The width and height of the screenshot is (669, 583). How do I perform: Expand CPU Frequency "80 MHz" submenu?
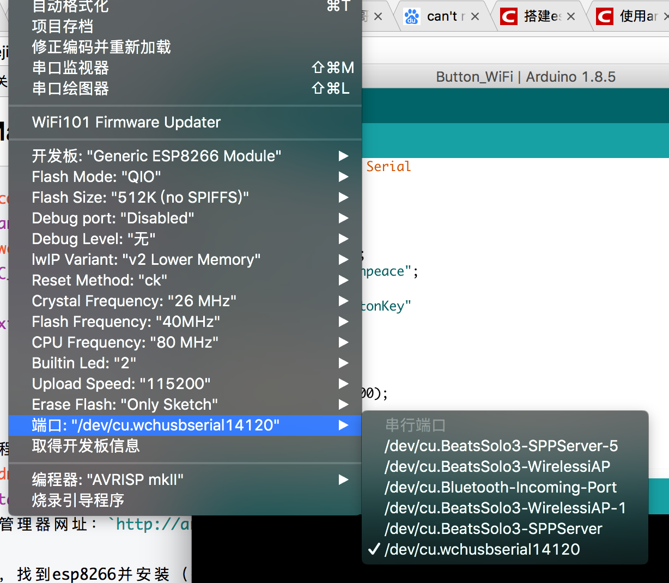point(185,342)
